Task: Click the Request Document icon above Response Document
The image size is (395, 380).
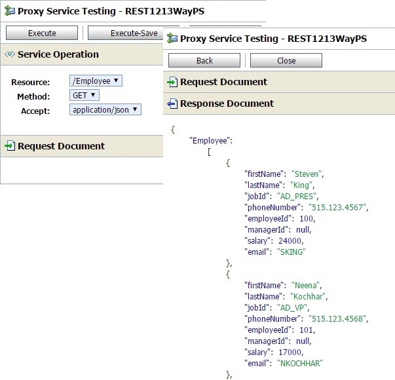Action: point(173,82)
